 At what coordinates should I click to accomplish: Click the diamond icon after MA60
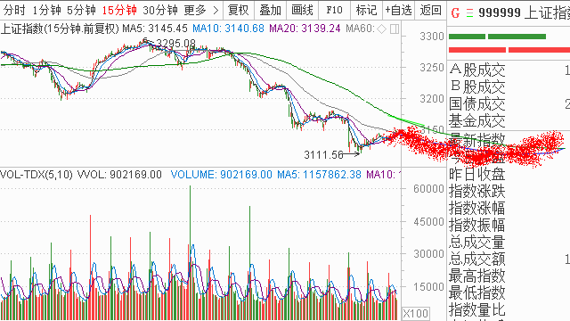point(382,29)
